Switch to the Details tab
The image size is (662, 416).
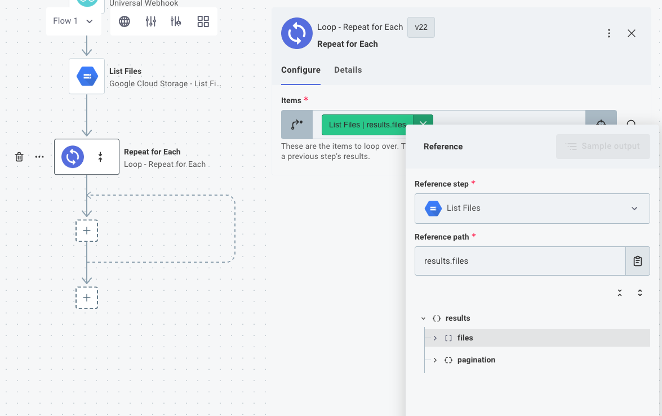(348, 70)
